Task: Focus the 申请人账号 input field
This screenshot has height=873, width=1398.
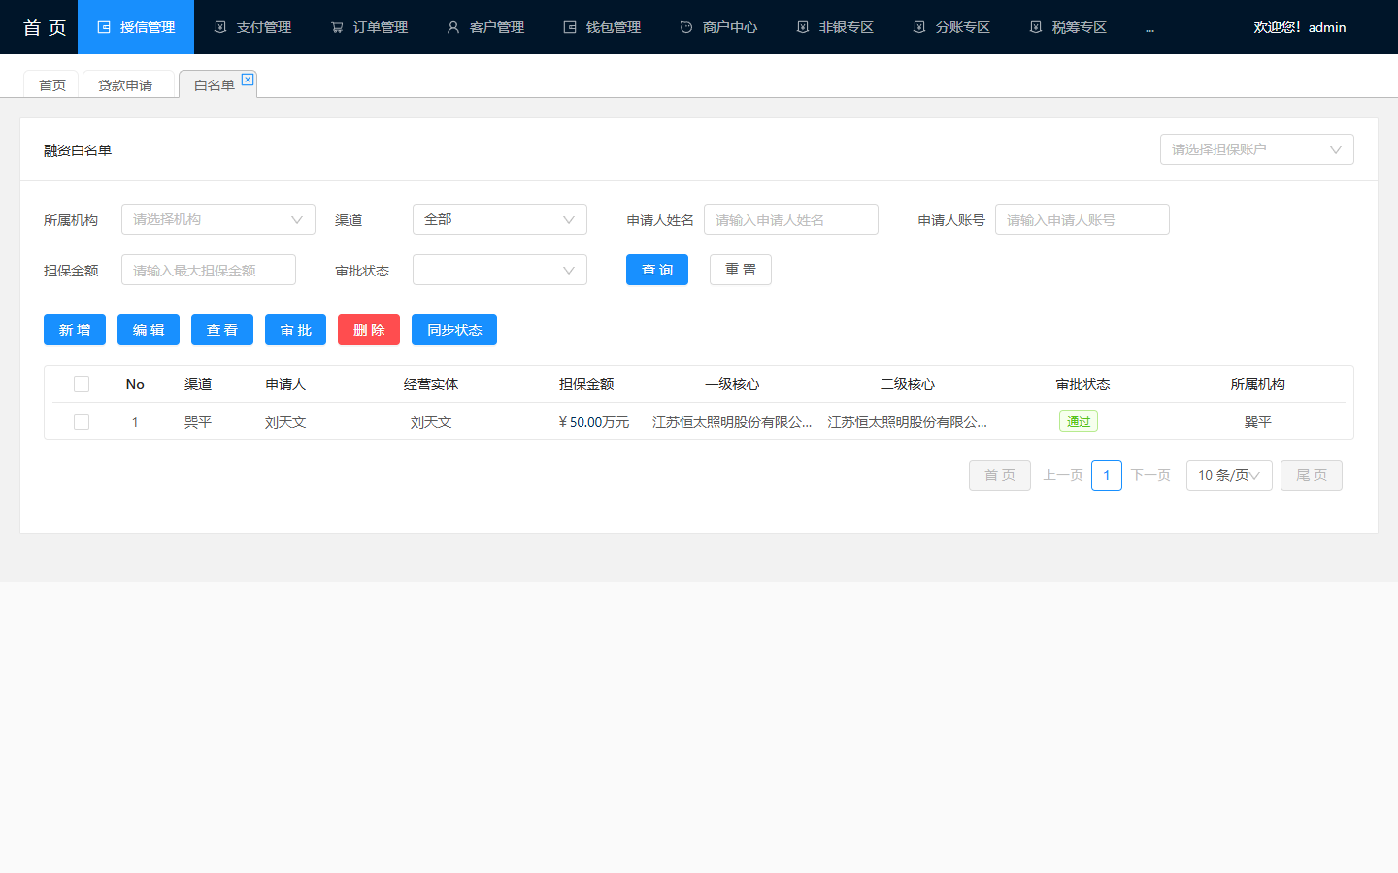Action: pos(1082,219)
